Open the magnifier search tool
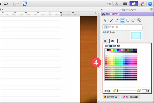 [15, 4]
